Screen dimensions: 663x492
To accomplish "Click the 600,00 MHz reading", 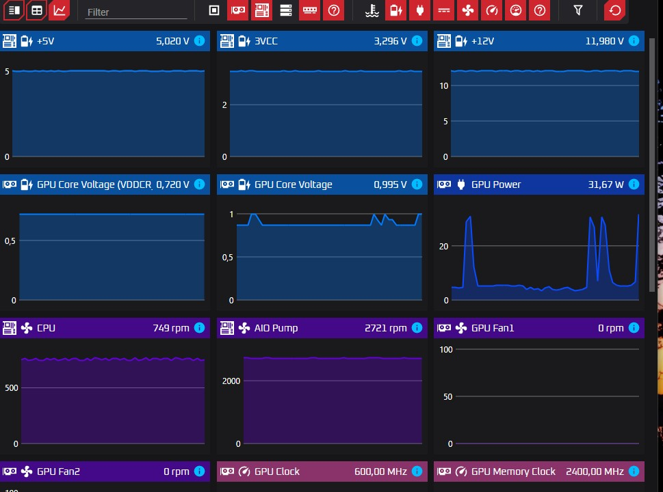I will click(380, 471).
